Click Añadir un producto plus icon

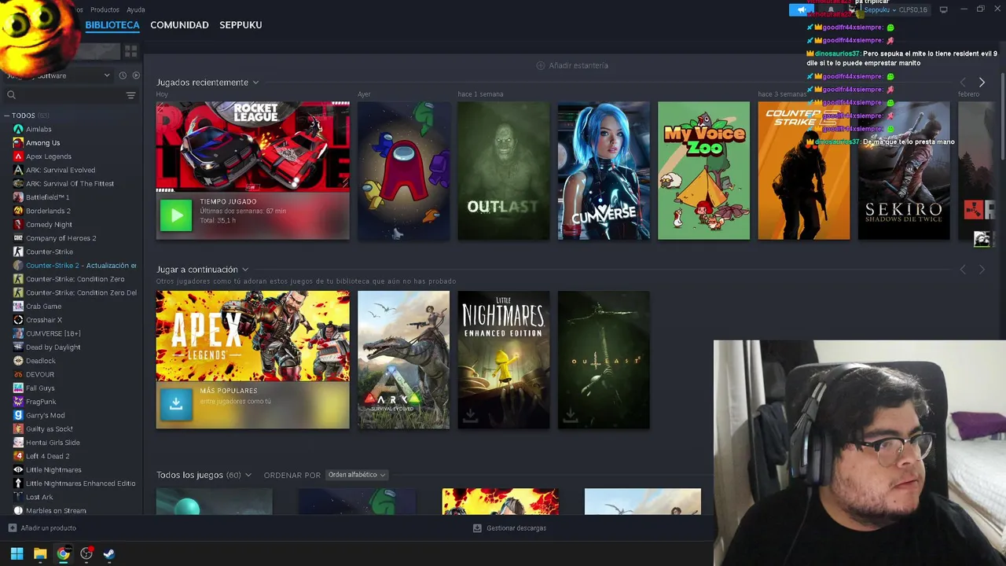(12, 528)
